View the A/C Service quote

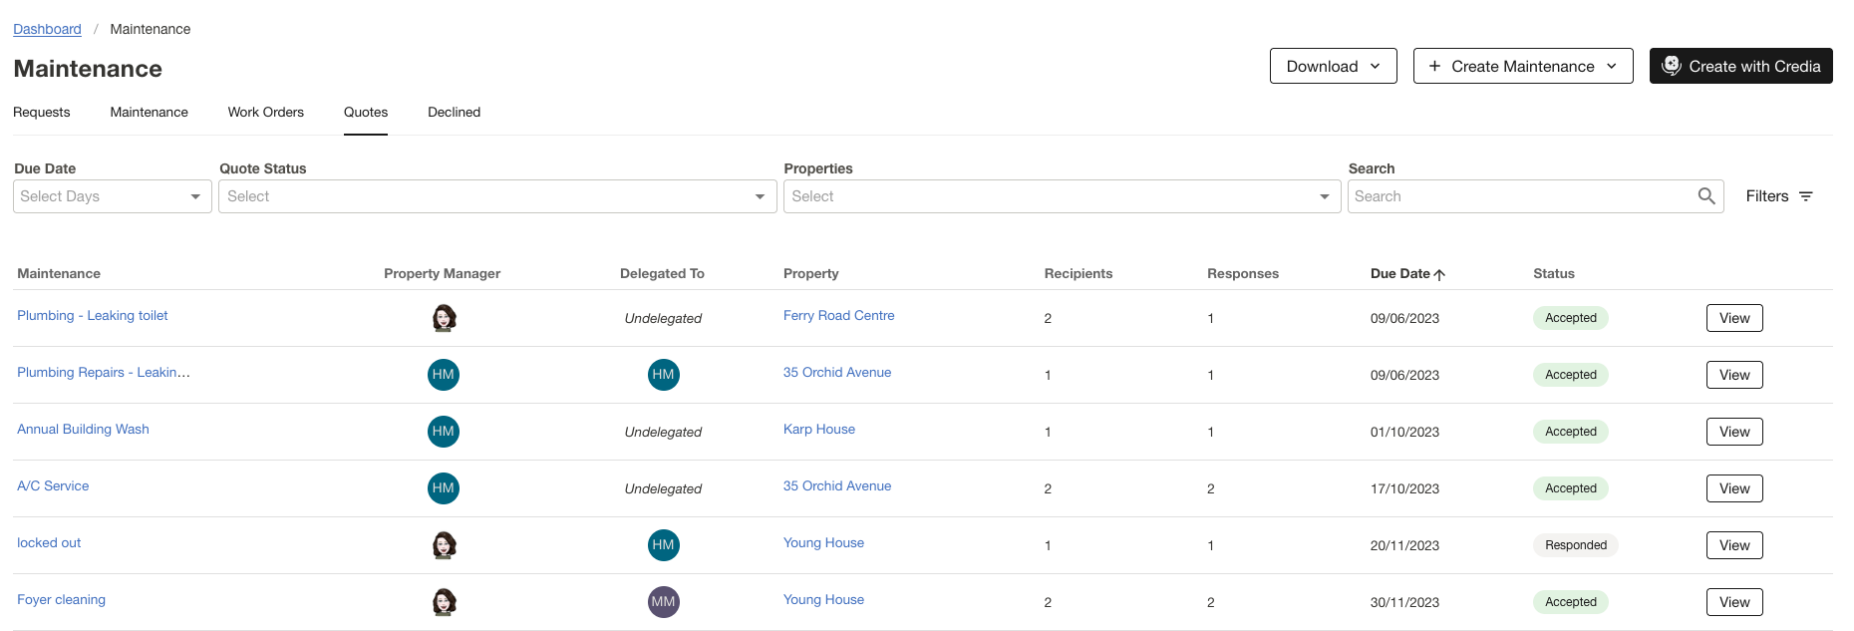coord(1733,488)
